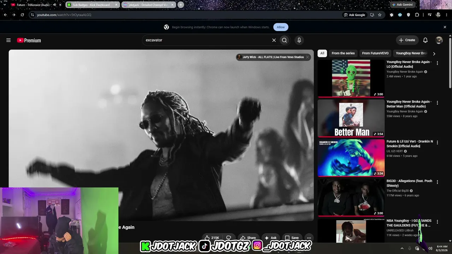Select the From FutureVEVO chip
This screenshot has height=254, width=452.
375,53
